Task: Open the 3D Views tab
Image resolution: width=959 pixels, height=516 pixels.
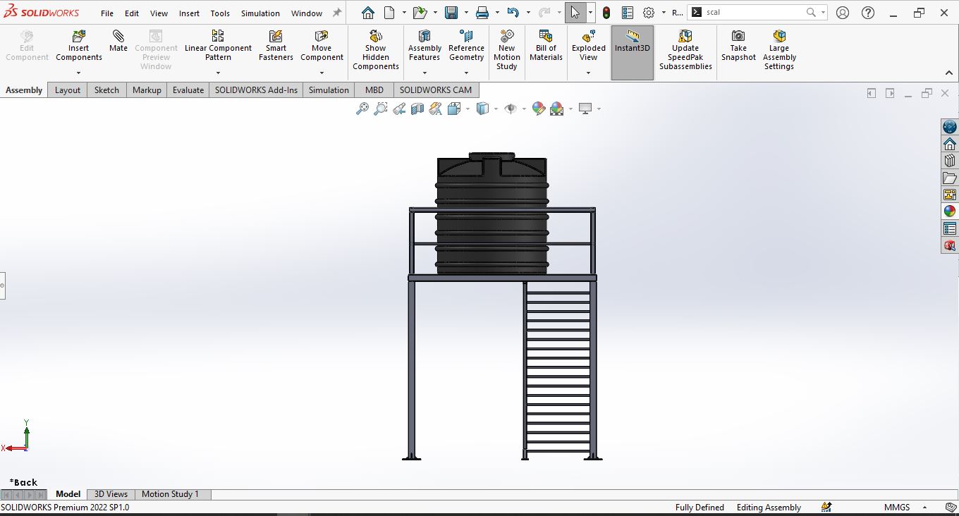Action: point(111,494)
